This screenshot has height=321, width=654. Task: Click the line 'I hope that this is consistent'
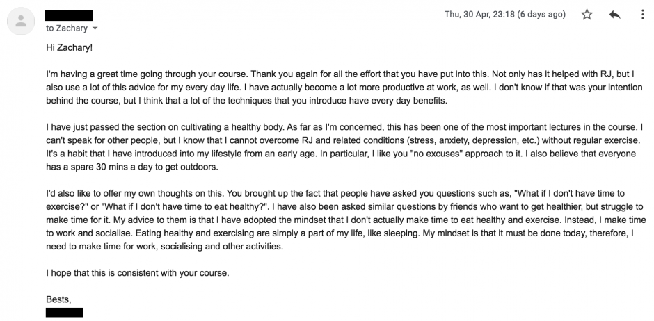(x=138, y=274)
